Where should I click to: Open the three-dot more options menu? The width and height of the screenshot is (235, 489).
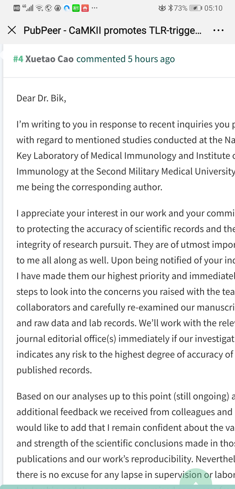click(x=218, y=30)
